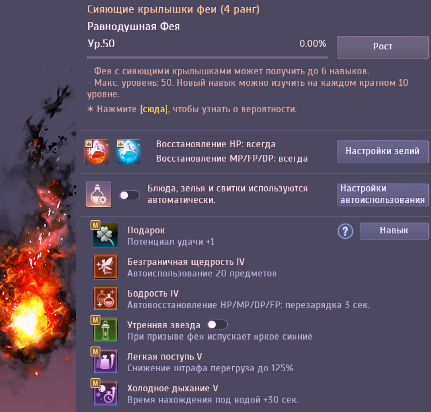Click the auto-use flask gear icon
This screenshot has width=431, height=412.
click(98, 194)
